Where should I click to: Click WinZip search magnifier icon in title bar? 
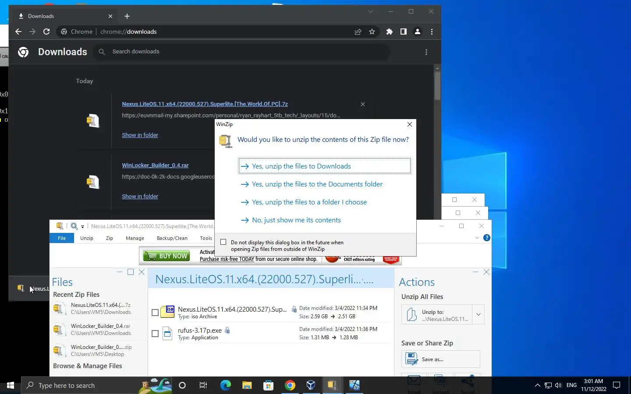[74, 226]
